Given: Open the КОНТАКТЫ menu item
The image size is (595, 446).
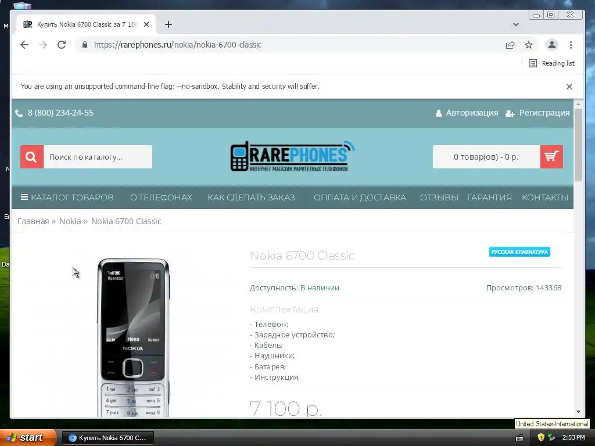Looking at the screenshot, I should pyautogui.click(x=545, y=197).
